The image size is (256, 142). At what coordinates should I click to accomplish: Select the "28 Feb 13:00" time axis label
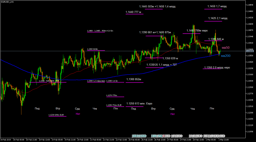pos(198,140)
